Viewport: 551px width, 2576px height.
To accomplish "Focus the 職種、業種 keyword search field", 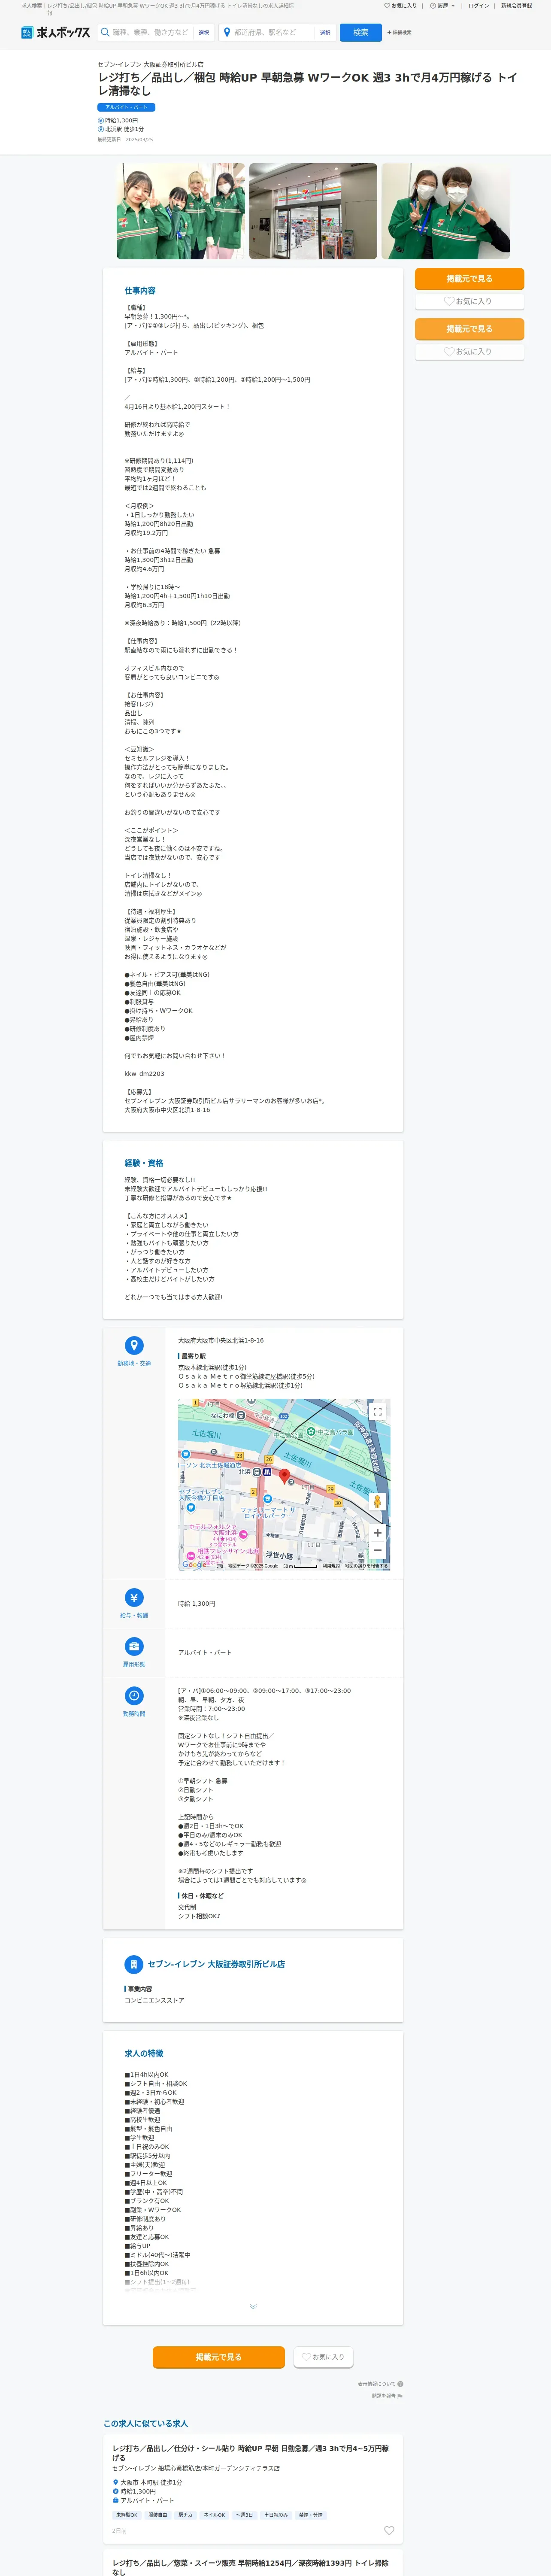I will coord(146,33).
